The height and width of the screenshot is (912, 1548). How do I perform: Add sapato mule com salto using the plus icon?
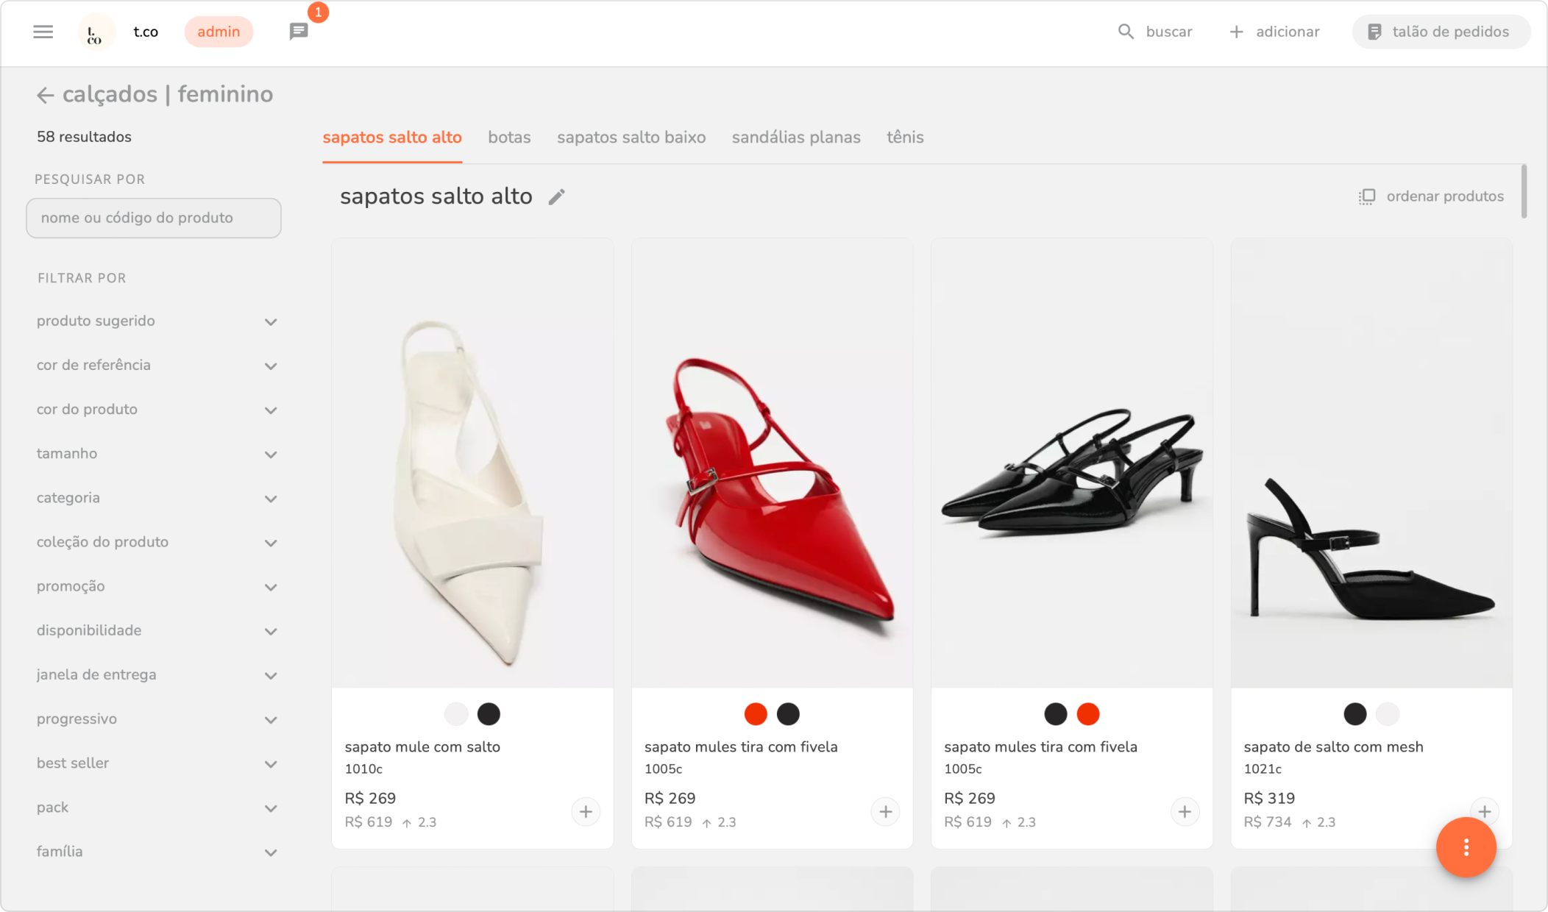click(586, 812)
